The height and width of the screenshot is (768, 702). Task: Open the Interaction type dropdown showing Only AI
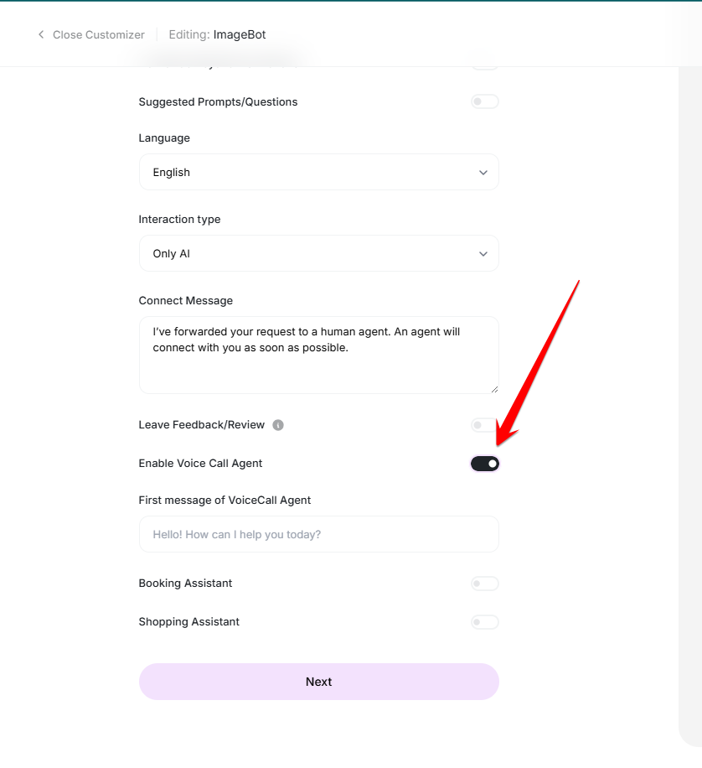tap(318, 254)
